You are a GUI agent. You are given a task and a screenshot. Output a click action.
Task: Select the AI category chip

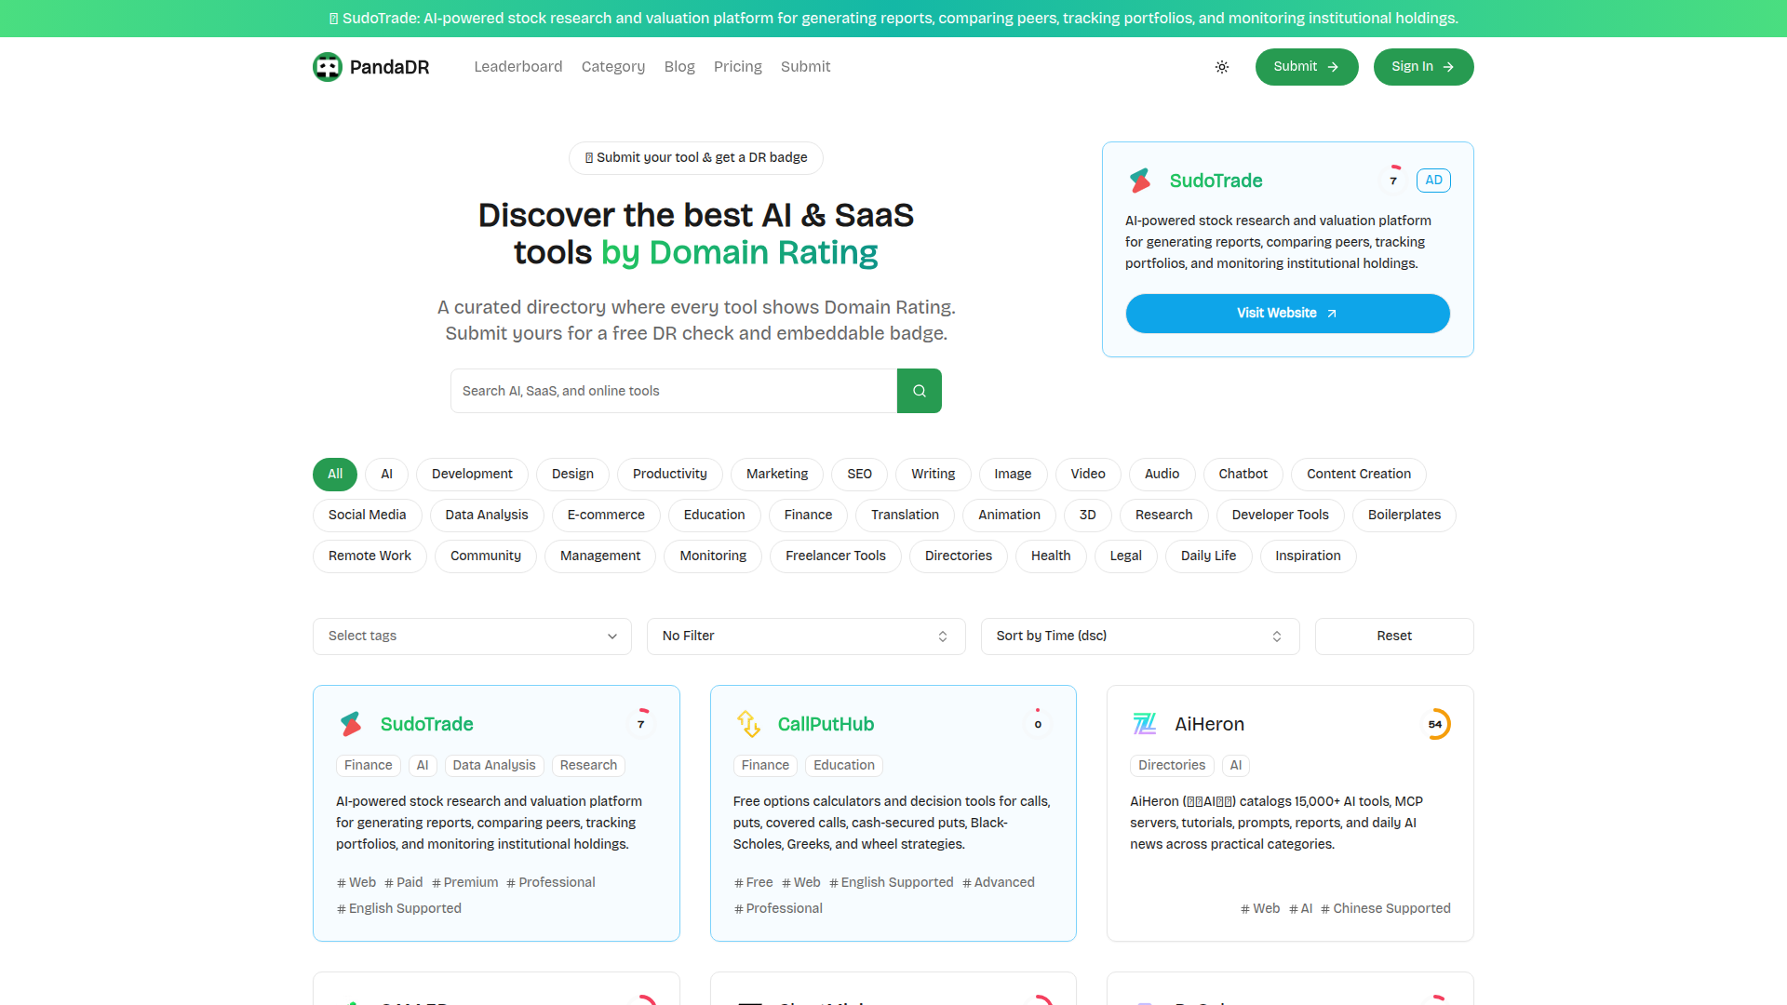(x=386, y=475)
